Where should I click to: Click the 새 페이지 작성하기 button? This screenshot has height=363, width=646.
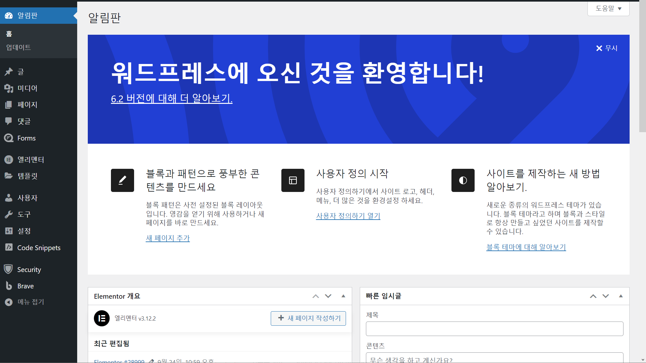click(308, 318)
